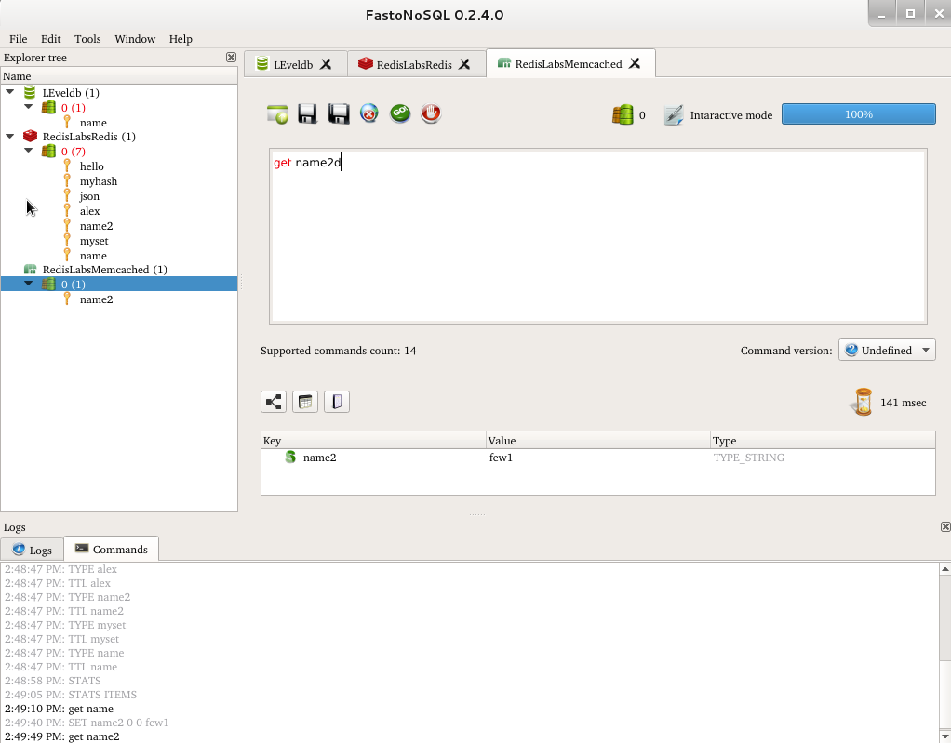Click the RedisLabsMemcached server icon in tree
Image resolution: width=951 pixels, height=743 pixels.
(x=30, y=269)
